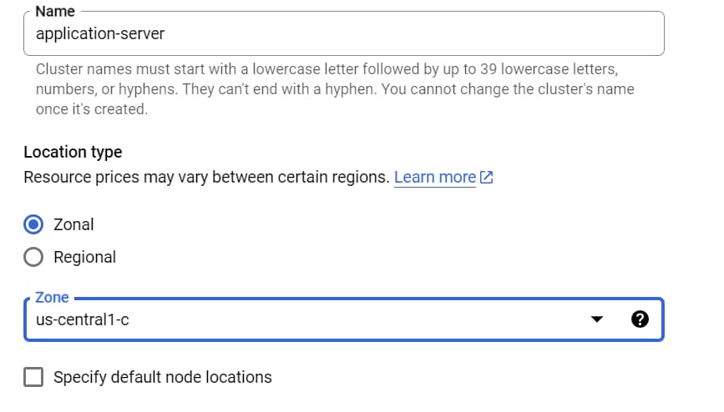The image size is (724, 412).
Task: Click the Zone help question mark icon
Action: click(640, 319)
